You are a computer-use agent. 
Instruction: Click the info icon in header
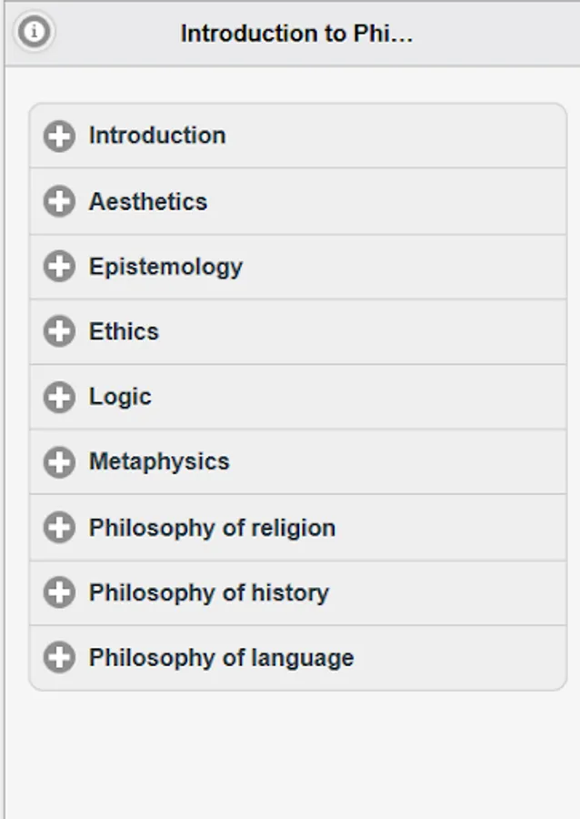35,33
